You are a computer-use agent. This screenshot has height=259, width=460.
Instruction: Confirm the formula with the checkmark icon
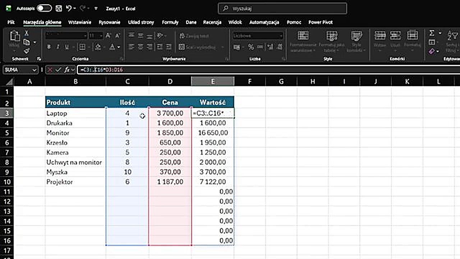point(58,70)
